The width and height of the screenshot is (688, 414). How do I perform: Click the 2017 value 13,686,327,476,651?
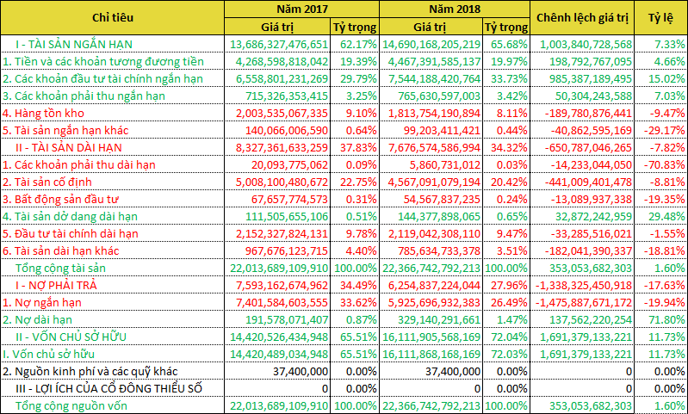coord(279,44)
